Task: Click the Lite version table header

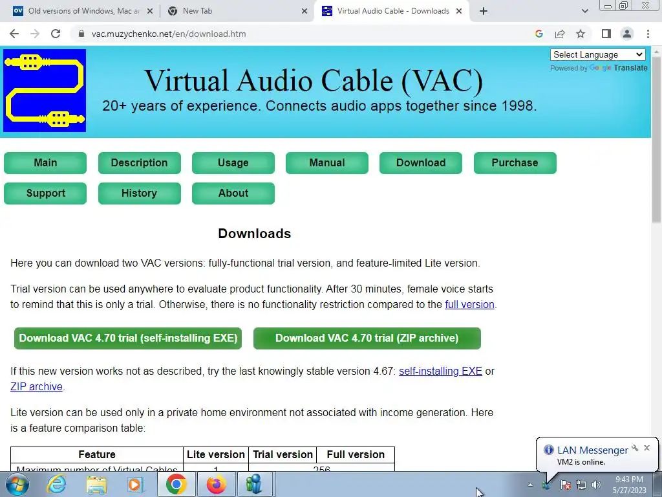Action: 216,455
